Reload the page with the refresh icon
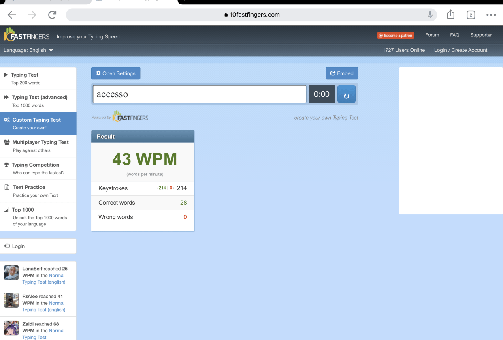Screen dimensions: 503x340 [52, 15]
